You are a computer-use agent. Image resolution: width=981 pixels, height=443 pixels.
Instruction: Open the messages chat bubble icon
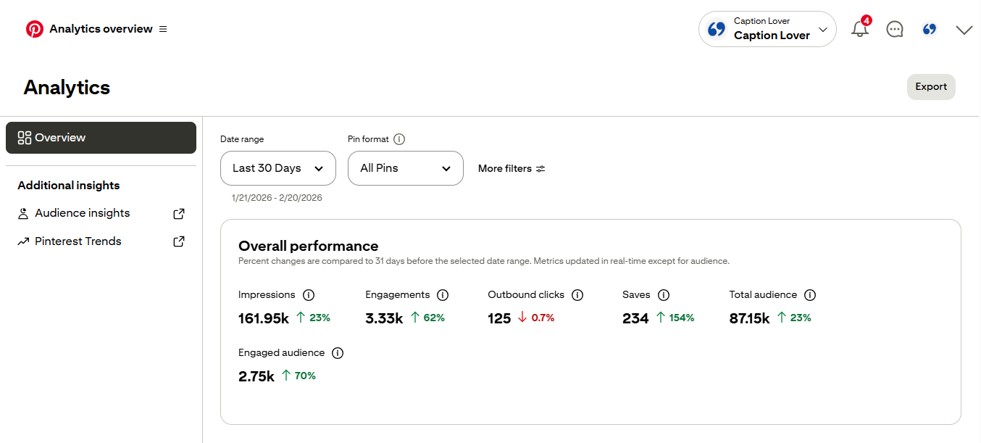895,30
